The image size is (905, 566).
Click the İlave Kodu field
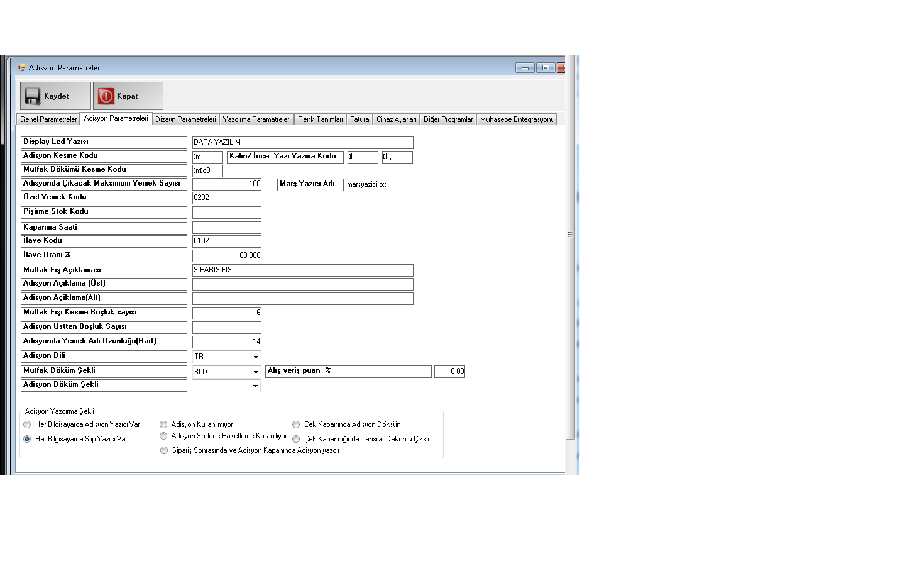227,241
